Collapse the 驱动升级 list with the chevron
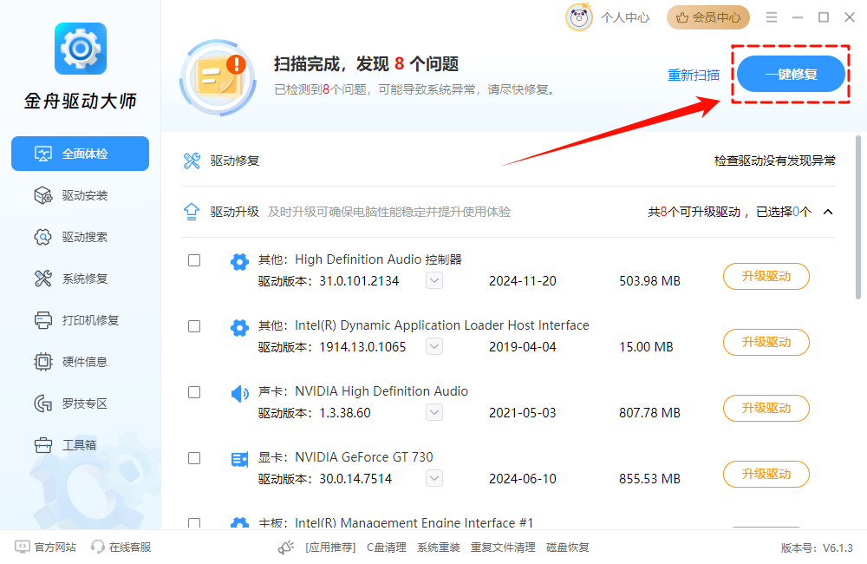This screenshot has width=867, height=564. [x=828, y=211]
